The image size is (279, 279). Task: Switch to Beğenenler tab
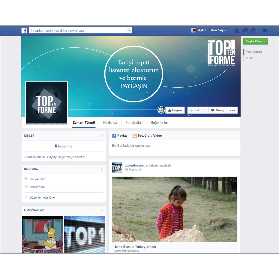pyautogui.click(x=159, y=122)
